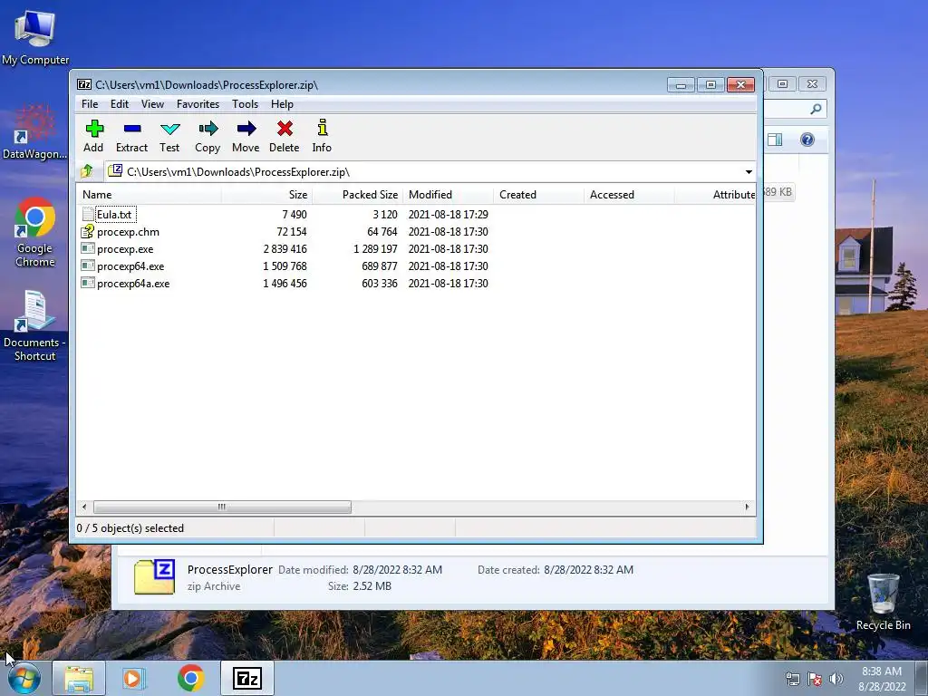Image resolution: width=928 pixels, height=696 pixels.
Task: Click the packed size 603 336
Action: click(x=380, y=284)
